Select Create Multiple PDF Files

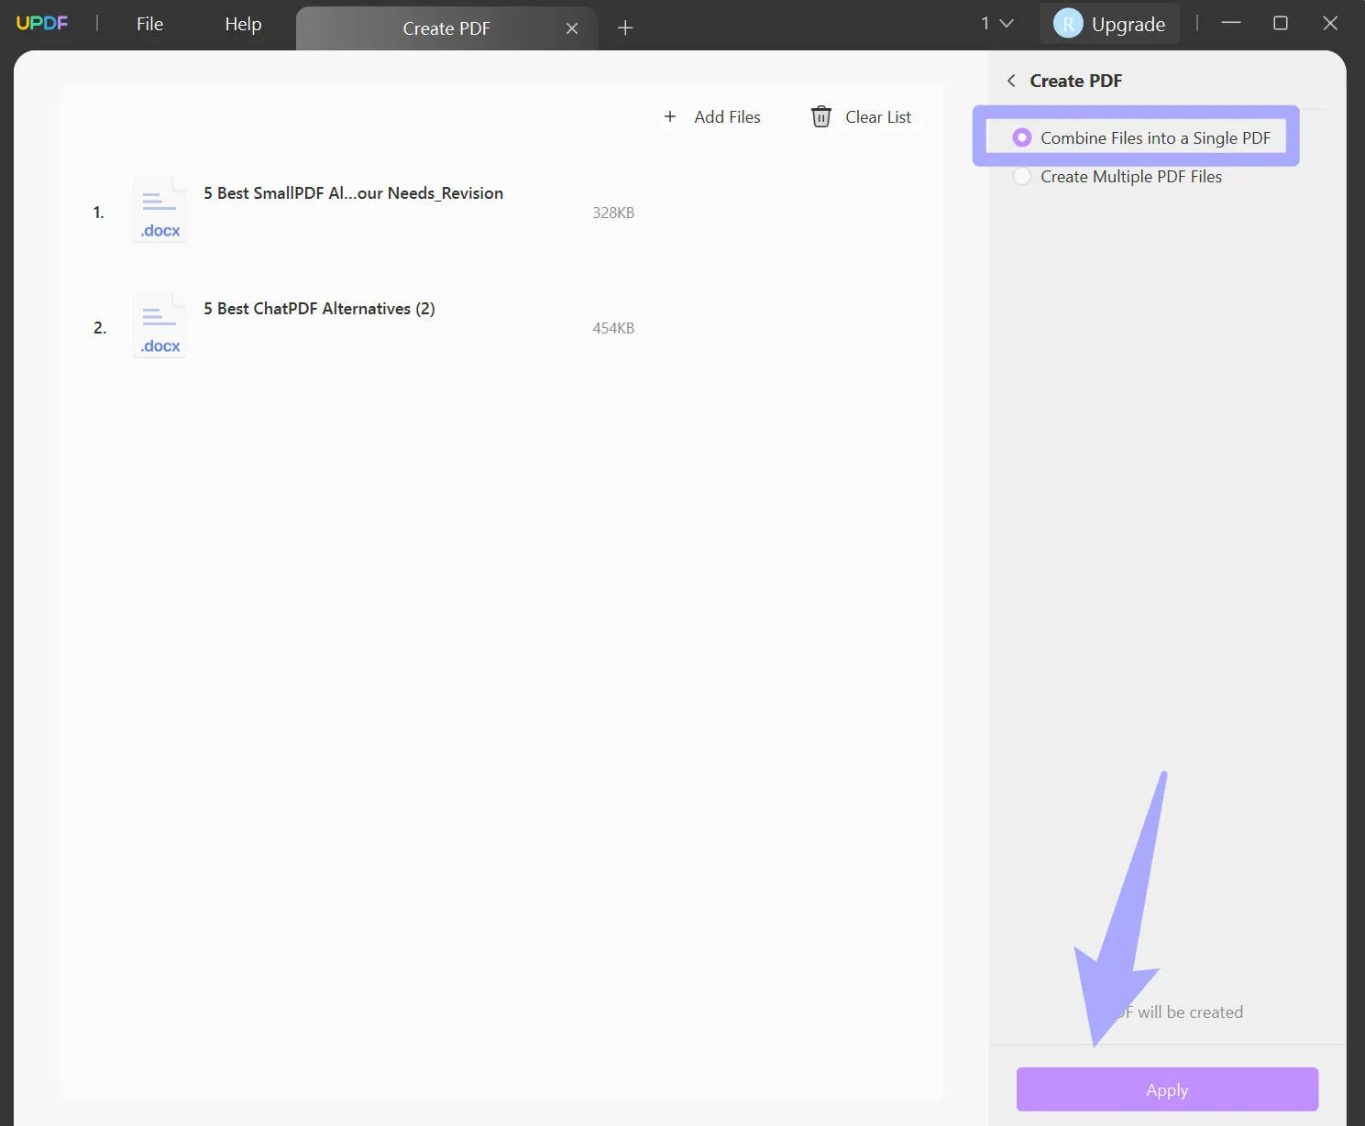[1022, 176]
